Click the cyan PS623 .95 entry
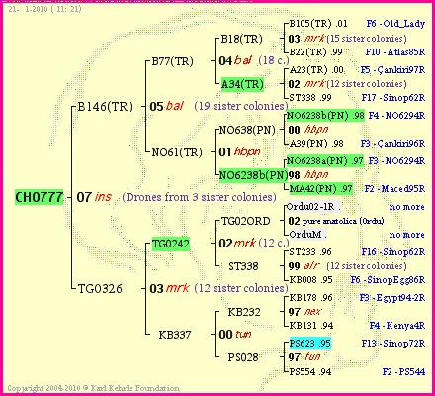The width and height of the screenshot is (435, 396). tap(309, 344)
